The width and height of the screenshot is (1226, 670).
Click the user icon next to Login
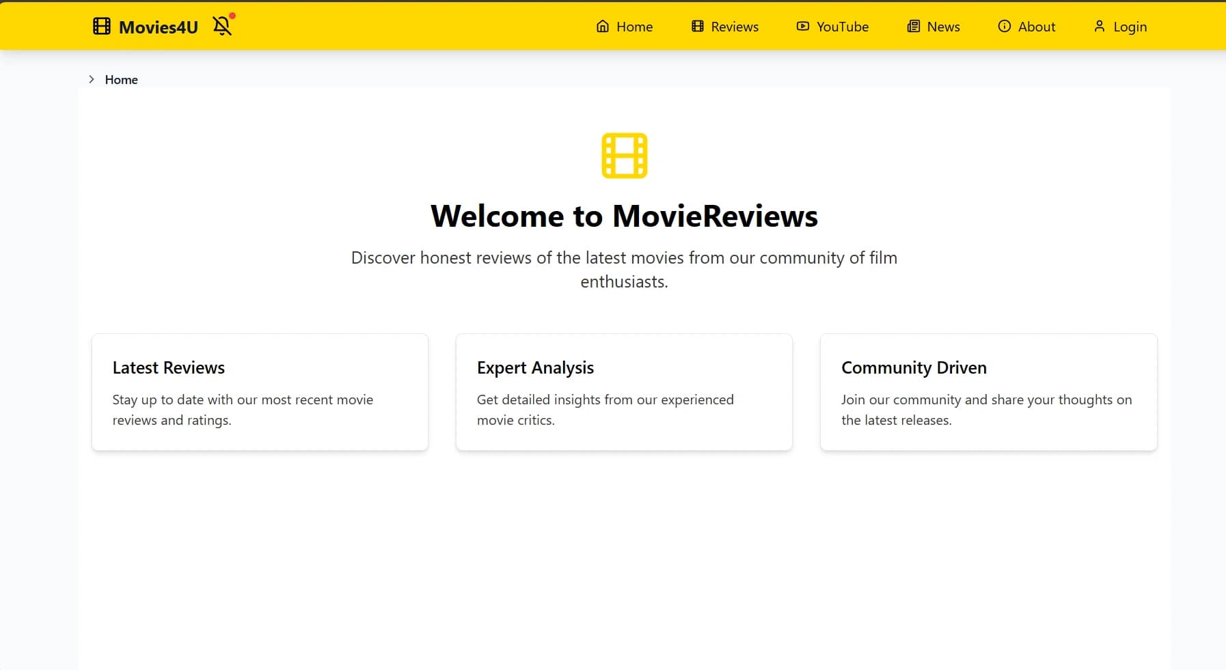click(1100, 26)
